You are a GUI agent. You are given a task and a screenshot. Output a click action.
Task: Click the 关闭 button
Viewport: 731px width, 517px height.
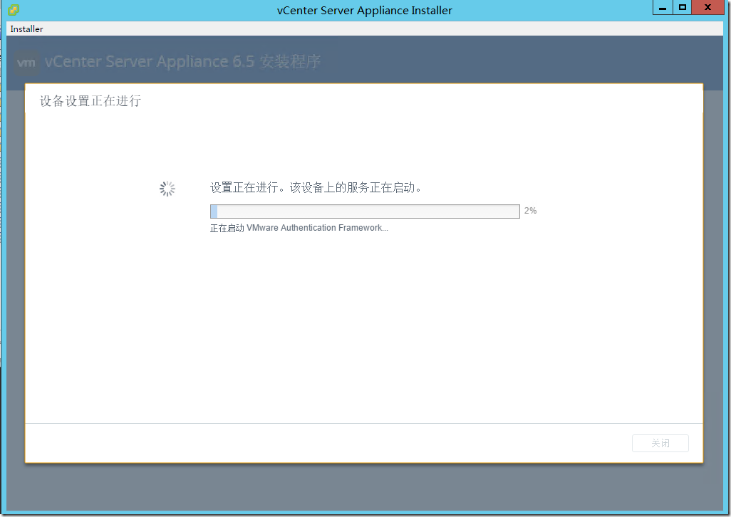(x=660, y=443)
